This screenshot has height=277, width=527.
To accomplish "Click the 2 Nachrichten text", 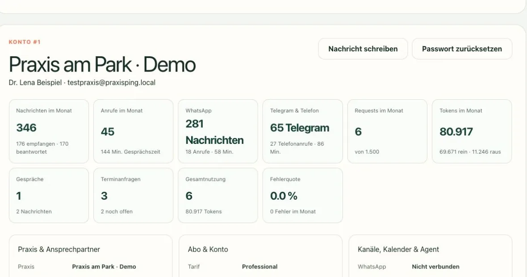I will (x=34, y=211).
